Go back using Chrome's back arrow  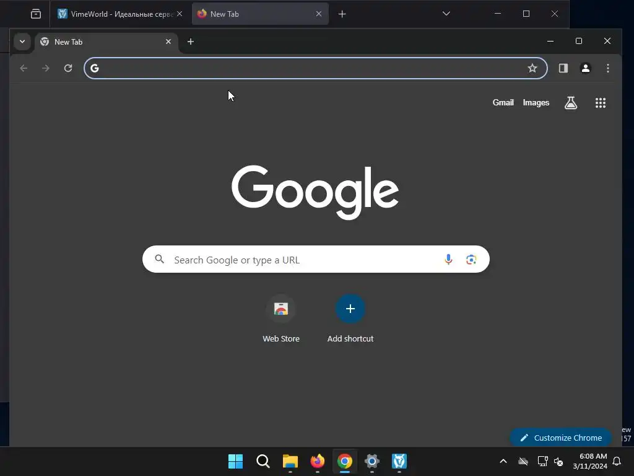tap(24, 68)
